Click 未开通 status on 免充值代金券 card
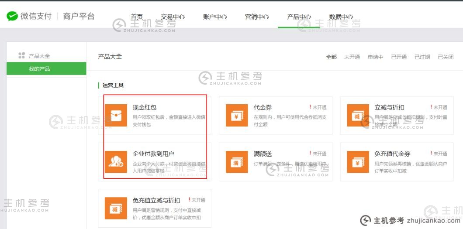Viewport: 463px width, 229px height. tap(441, 154)
